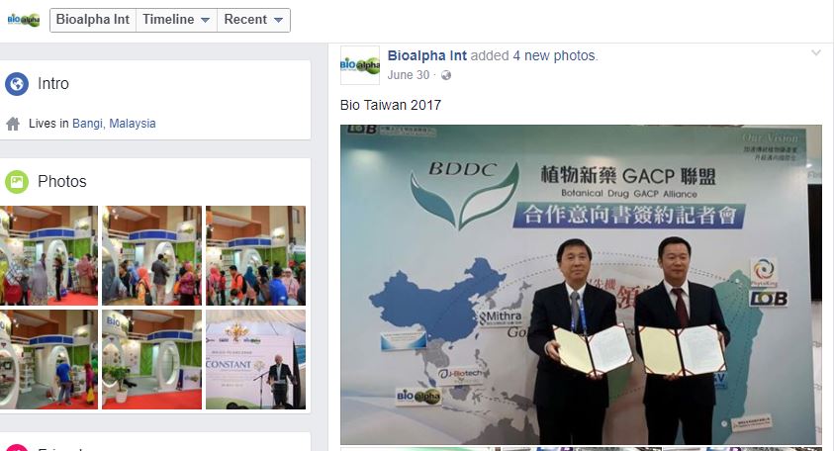Click the house icon next to Lives in
This screenshot has width=834, height=451.
pos(13,124)
